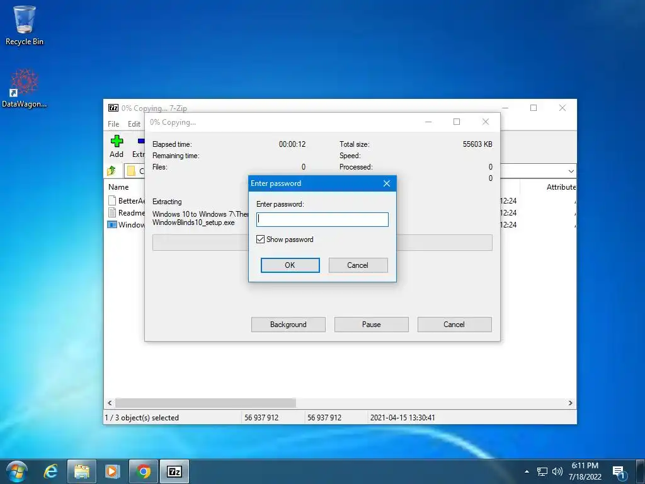The height and width of the screenshot is (484, 645).
Task: Open Google Chrome from taskbar
Action: pos(143,471)
